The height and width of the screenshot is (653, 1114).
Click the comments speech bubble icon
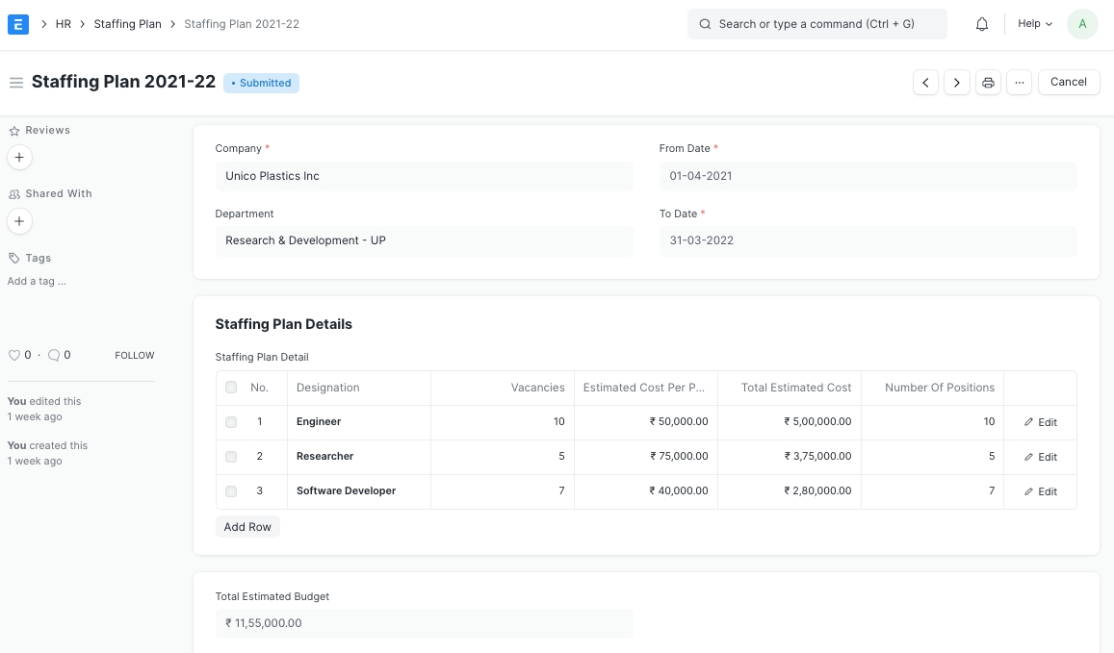coord(54,355)
